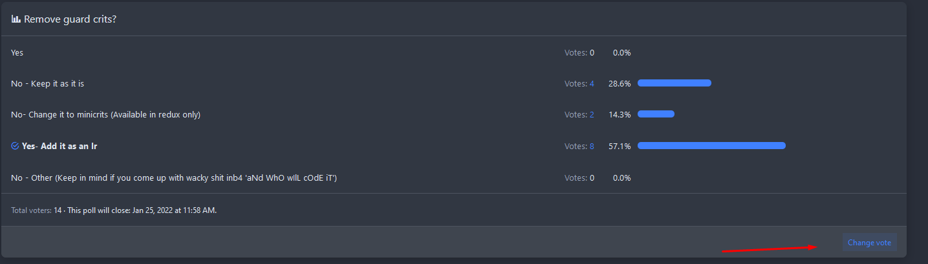The height and width of the screenshot is (264, 928).
Task: Select the plain "Yes" poll option
Action: click(17, 52)
